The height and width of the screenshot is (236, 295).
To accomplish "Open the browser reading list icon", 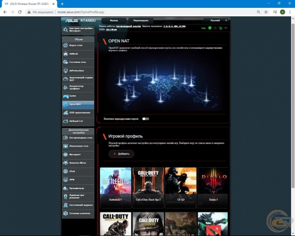I will (275, 12).
